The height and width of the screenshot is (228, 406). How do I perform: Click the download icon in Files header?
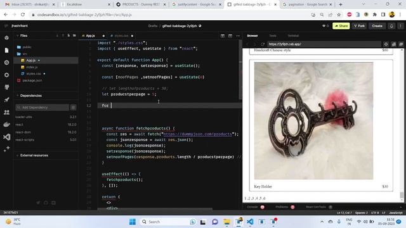point(57,35)
